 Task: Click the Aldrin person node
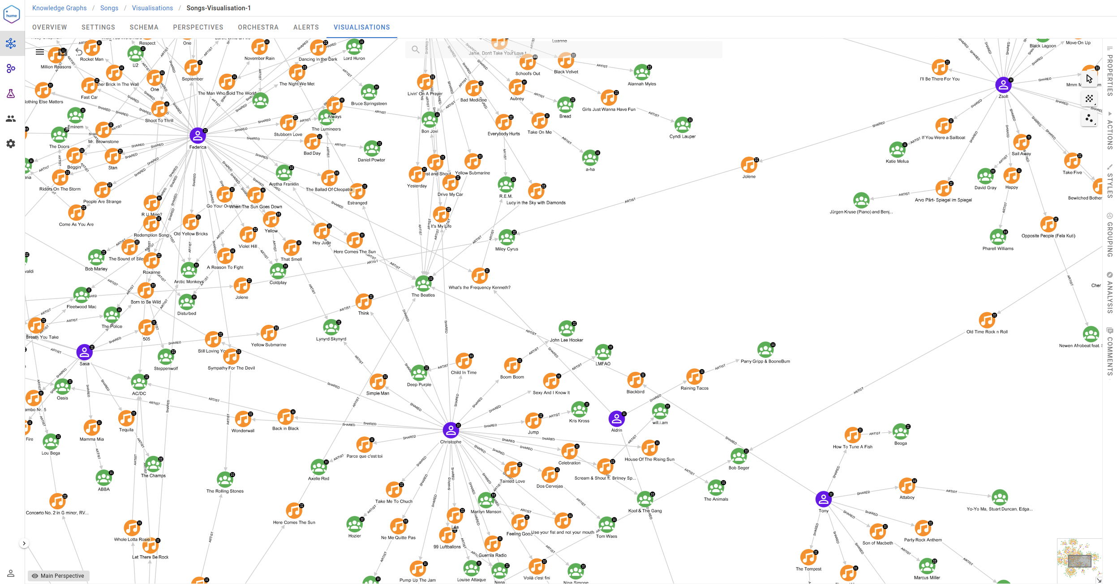coord(616,419)
